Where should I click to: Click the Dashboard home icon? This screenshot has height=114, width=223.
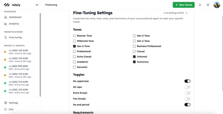(x=6, y=17)
